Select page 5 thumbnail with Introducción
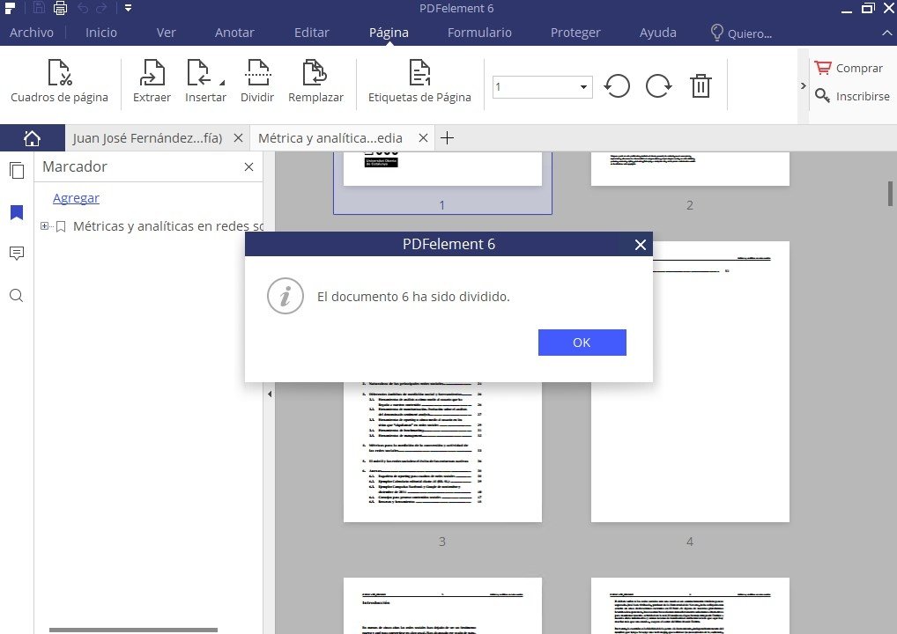The height and width of the screenshot is (634, 897). click(x=442, y=606)
